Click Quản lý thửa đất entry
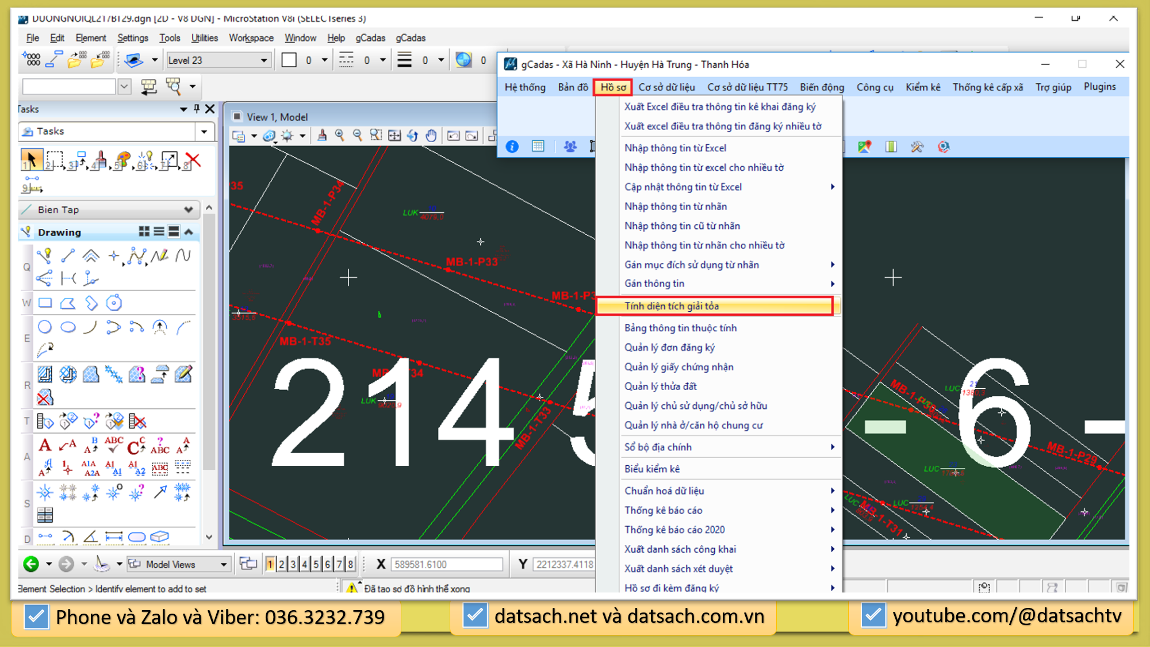Screen dimensions: 1150x647 [661, 386]
